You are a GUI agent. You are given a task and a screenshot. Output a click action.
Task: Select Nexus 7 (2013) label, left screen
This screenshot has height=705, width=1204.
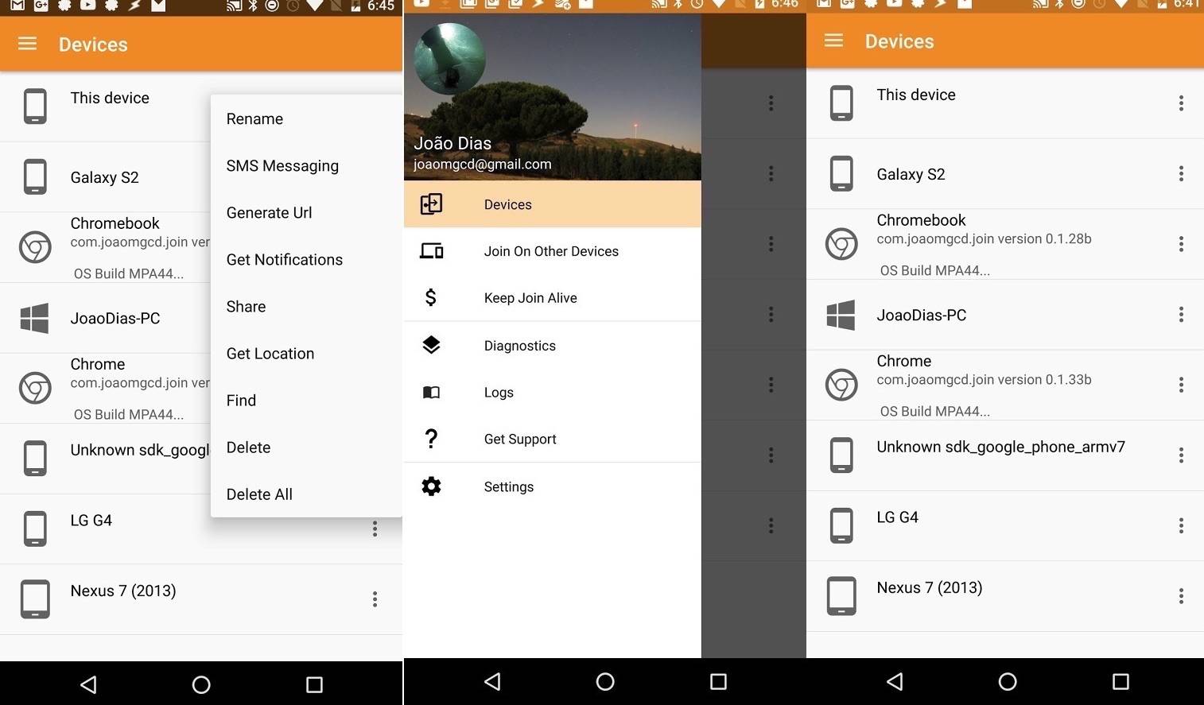coord(123,591)
